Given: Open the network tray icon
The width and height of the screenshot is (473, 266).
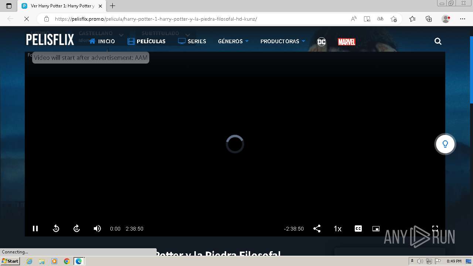Looking at the screenshot, I should click(429, 261).
